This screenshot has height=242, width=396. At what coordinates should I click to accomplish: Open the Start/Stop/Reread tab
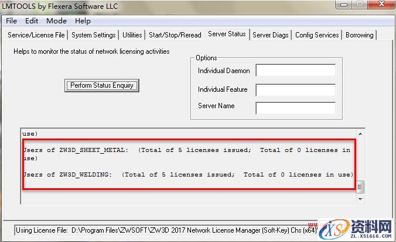tap(175, 35)
